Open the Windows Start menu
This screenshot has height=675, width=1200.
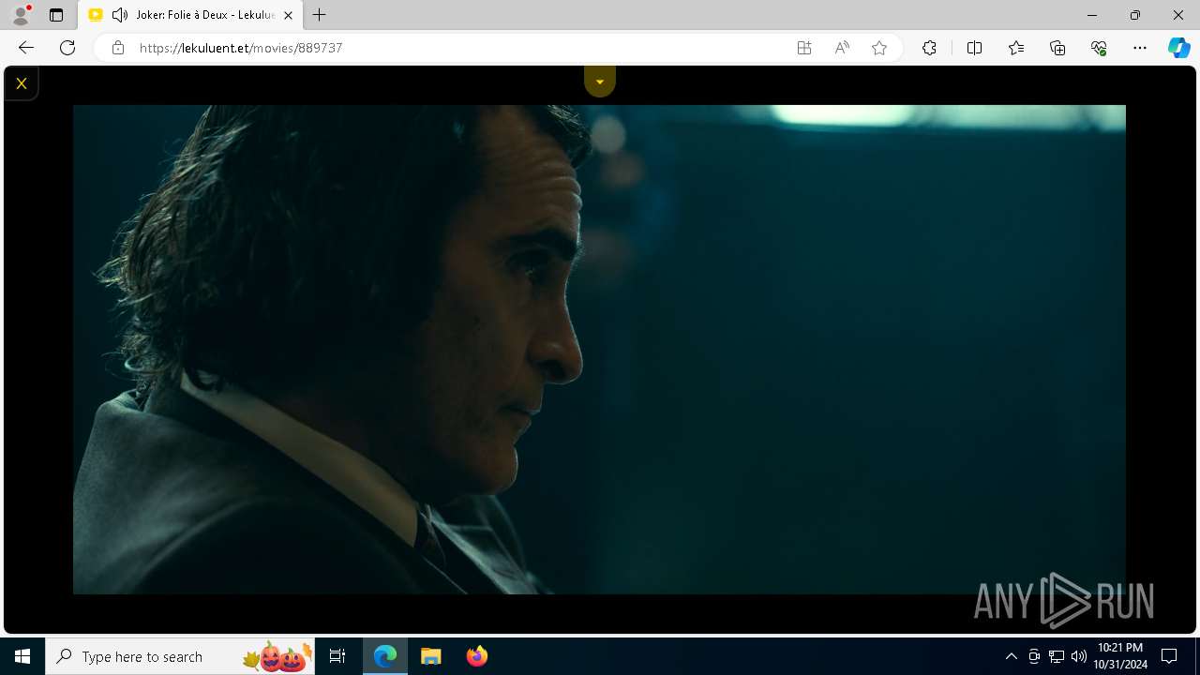pos(22,656)
